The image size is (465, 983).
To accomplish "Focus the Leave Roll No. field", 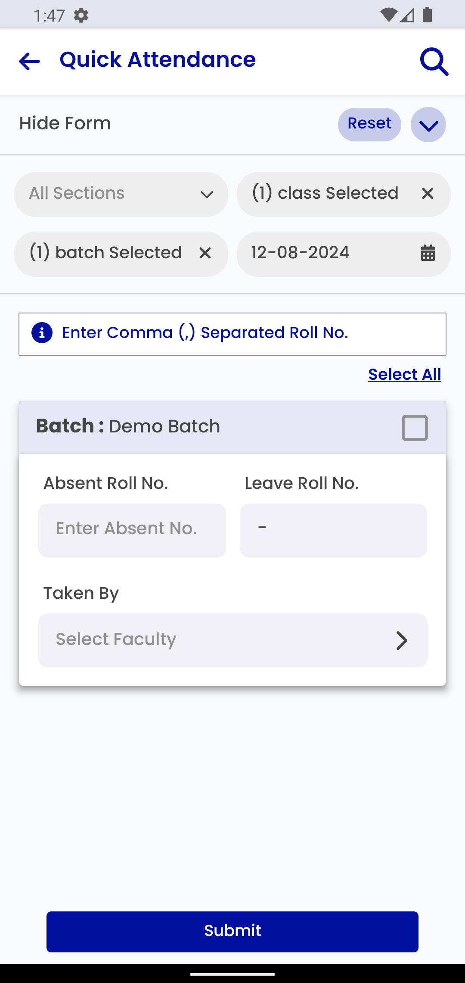I will click(x=333, y=530).
